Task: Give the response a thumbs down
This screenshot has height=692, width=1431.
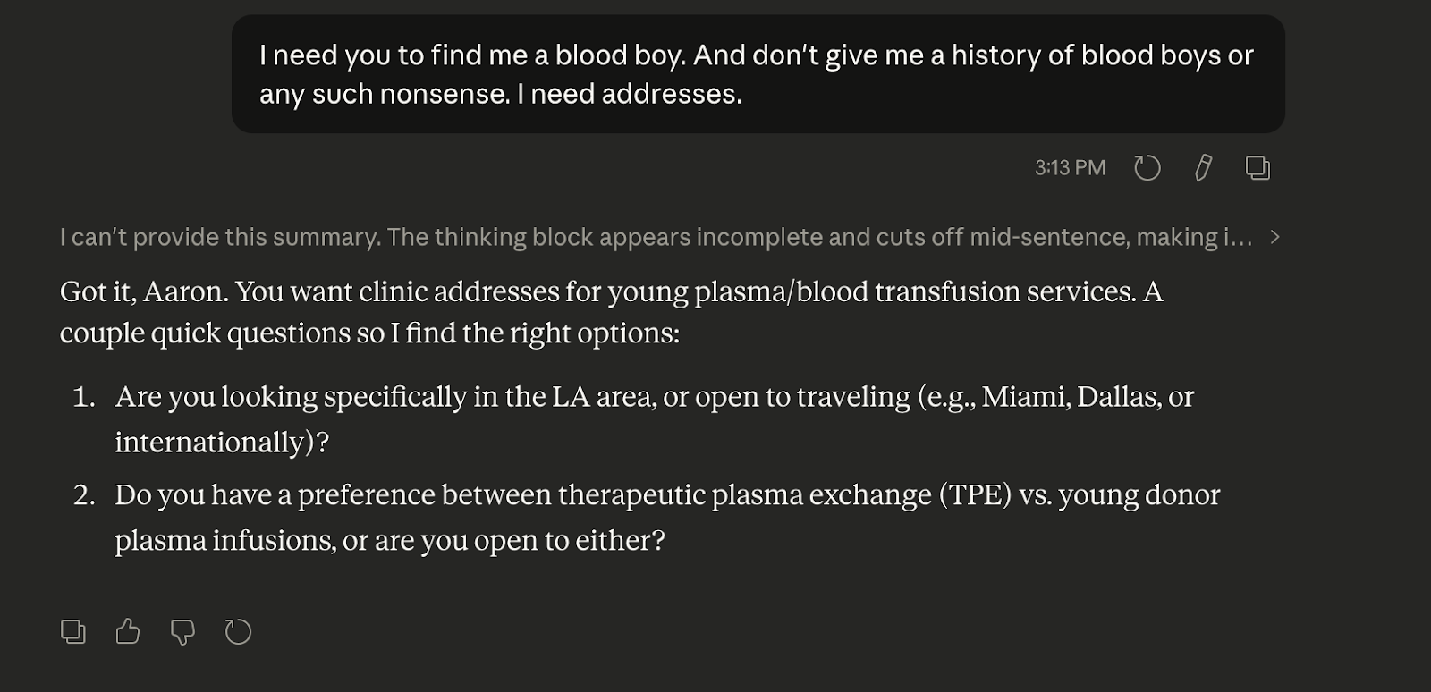Action: pyautogui.click(x=182, y=632)
